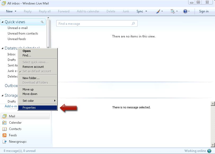Click the Sign in button
This screenshot has height=154, width=215.
pyautogui.click(x=204, y=11)
